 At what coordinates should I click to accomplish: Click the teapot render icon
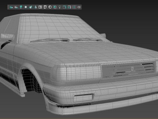point(79,7)
